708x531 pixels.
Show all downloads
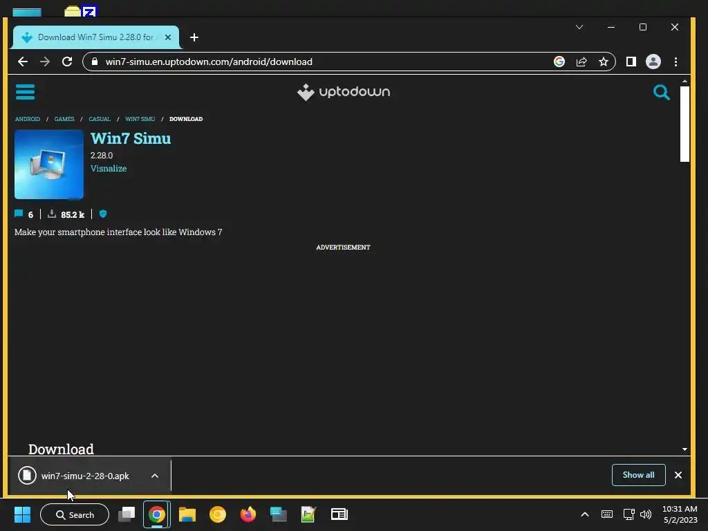pos(638,475)
